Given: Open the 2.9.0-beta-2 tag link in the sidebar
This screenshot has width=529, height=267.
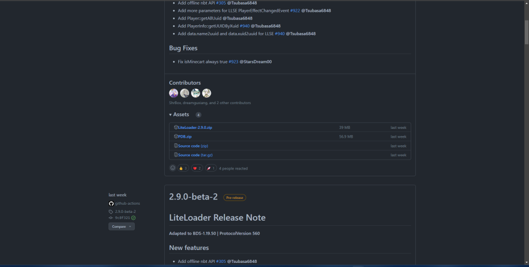Looking at the screenshot, I should tap(125, 211).
